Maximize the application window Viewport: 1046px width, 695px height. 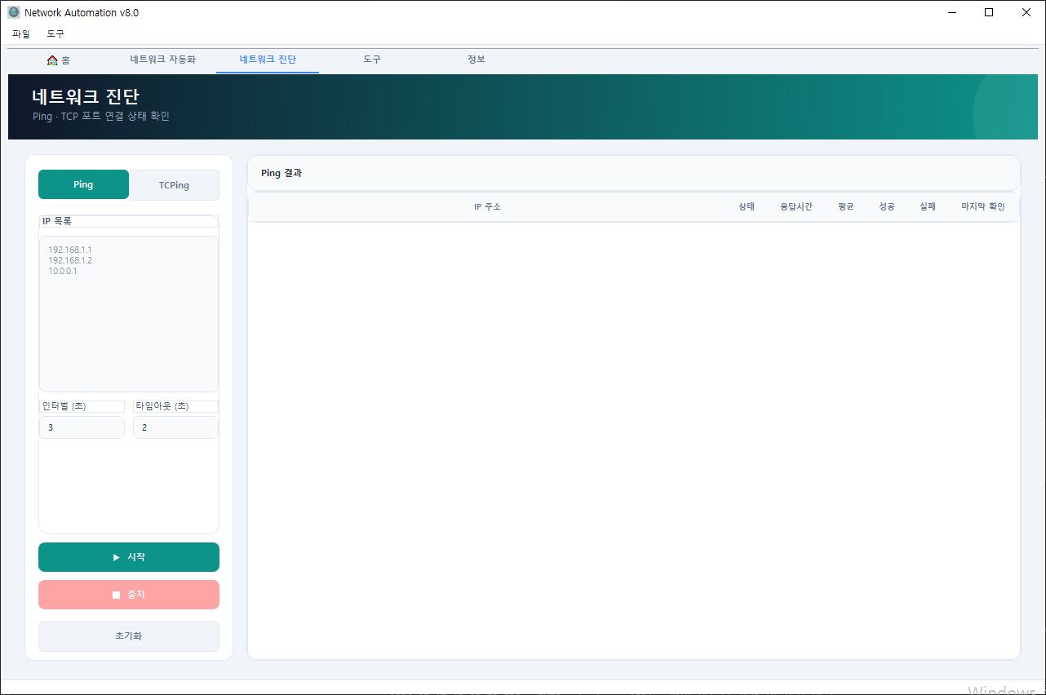pyautogui.click(x=989, y=12)
